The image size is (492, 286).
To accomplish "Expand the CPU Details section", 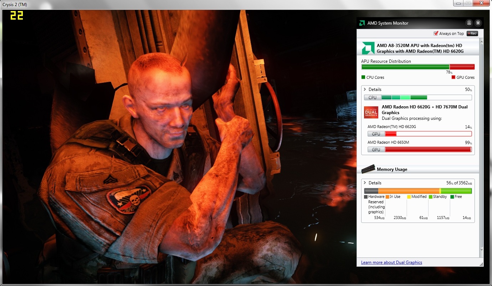I will (x=365, y=90).
